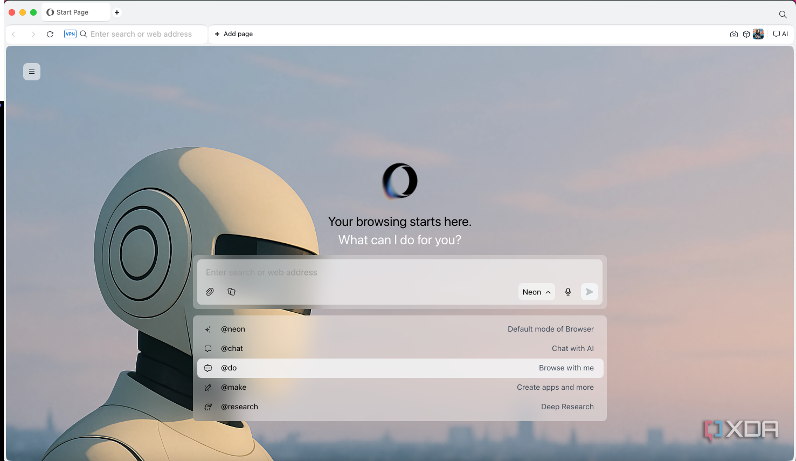The width and height of the screenshot is (796, 461).
Task: Click the 'Default mode of Browser' text
Action: (x=551, y=329)
